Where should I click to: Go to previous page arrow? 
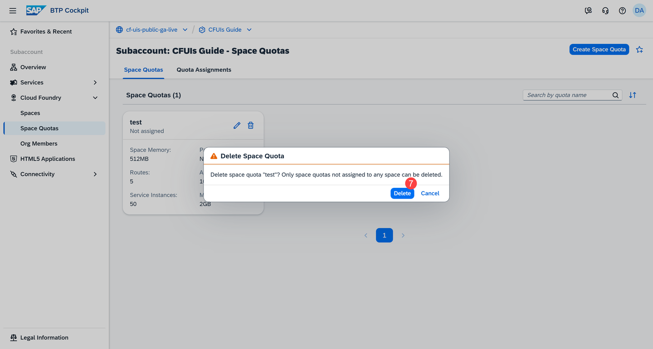366,235
